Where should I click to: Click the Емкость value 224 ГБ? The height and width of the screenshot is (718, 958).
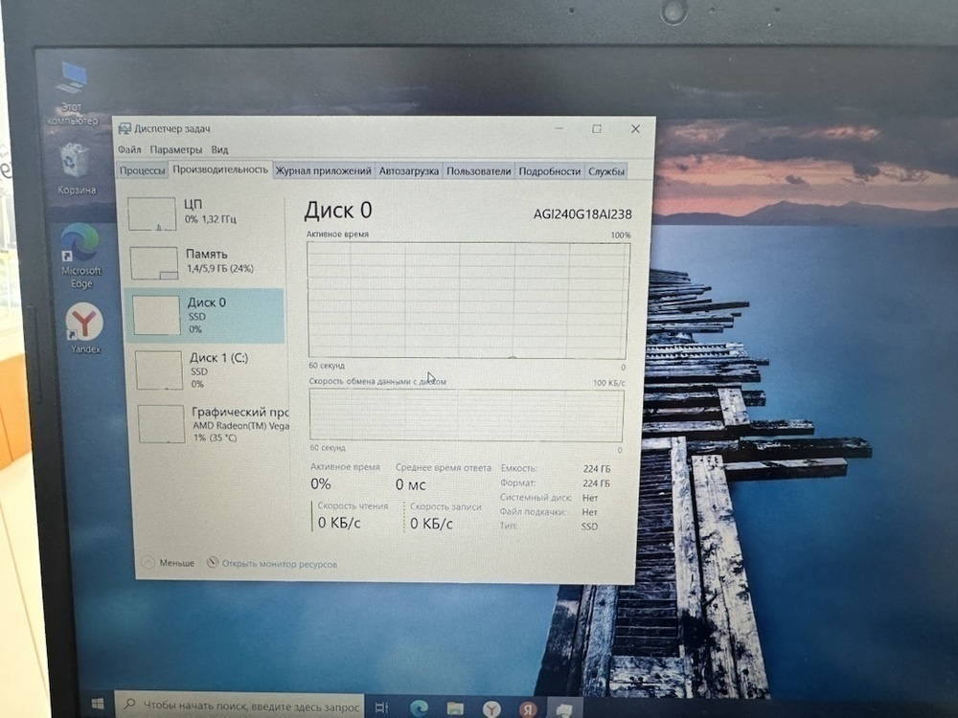tap(596, 469)
